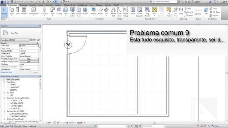The height and width of the screenshot is (128, 228).
Task: Select the Railing tool
Action: tap(94, 11)
